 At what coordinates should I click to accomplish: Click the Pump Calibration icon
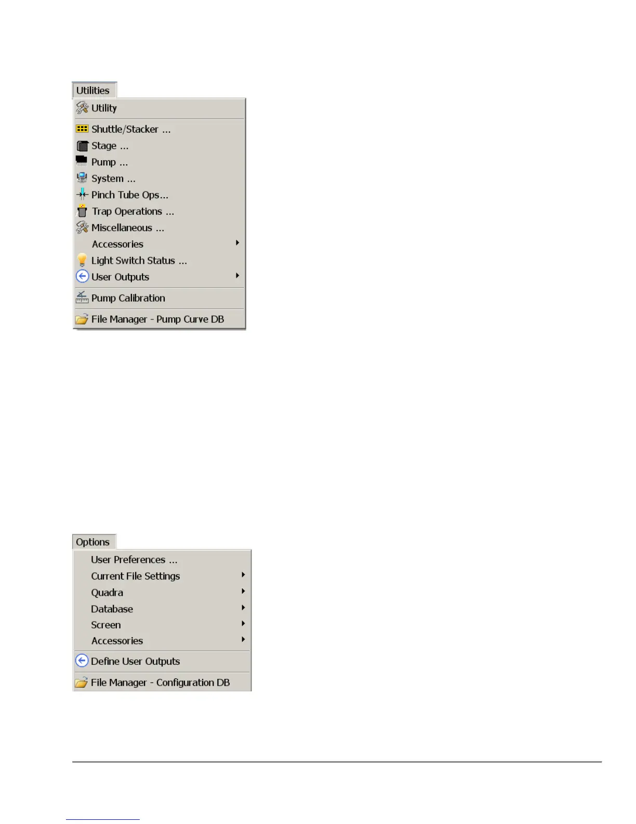tap(82, 297)
